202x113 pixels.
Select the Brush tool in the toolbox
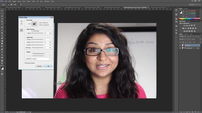pyautogui.click(x=2, y=30)
